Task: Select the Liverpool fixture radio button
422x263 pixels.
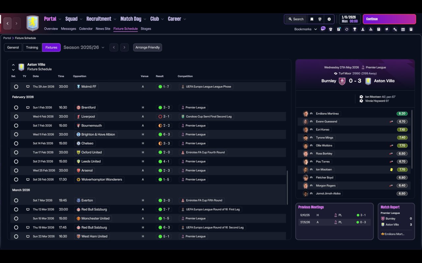Action: point(16,116)
